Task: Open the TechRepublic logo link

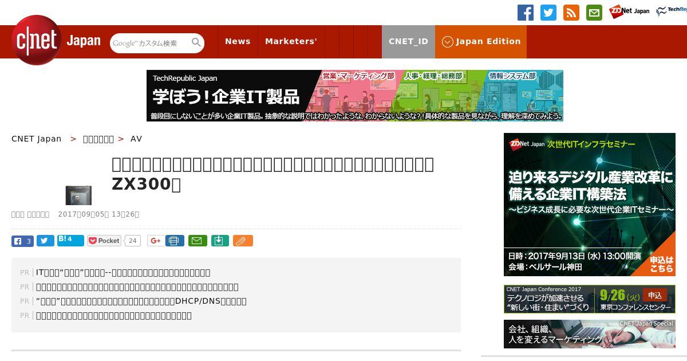Action: [x=672, y=11]
